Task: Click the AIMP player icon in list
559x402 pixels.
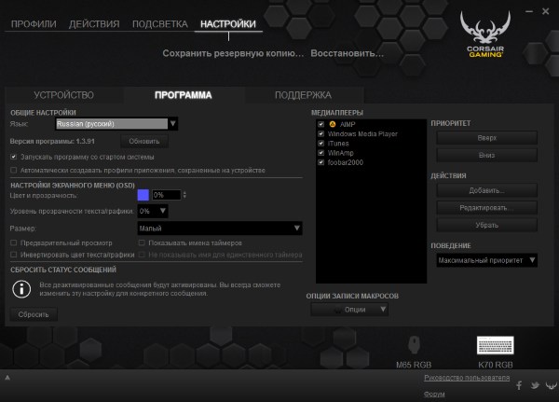Action: 333,123
